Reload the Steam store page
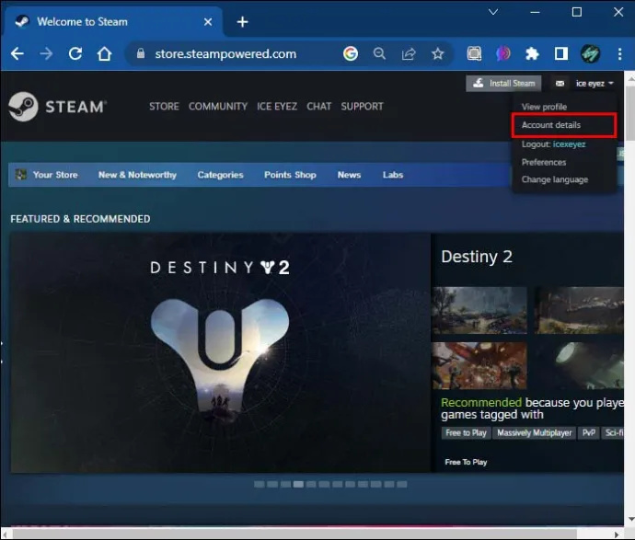 tap(75, 53)
